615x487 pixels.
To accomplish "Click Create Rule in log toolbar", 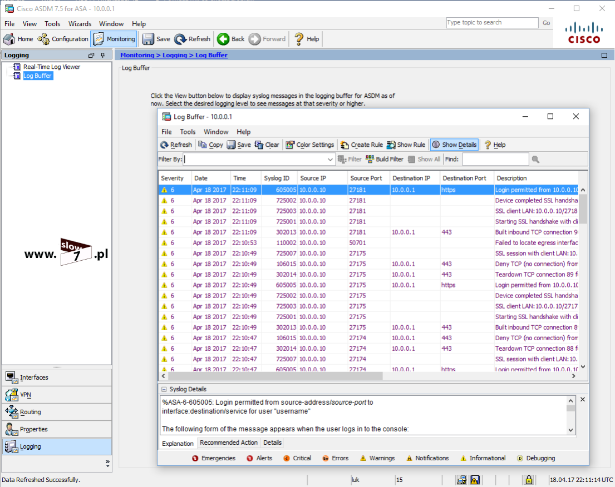I will 362,145.
